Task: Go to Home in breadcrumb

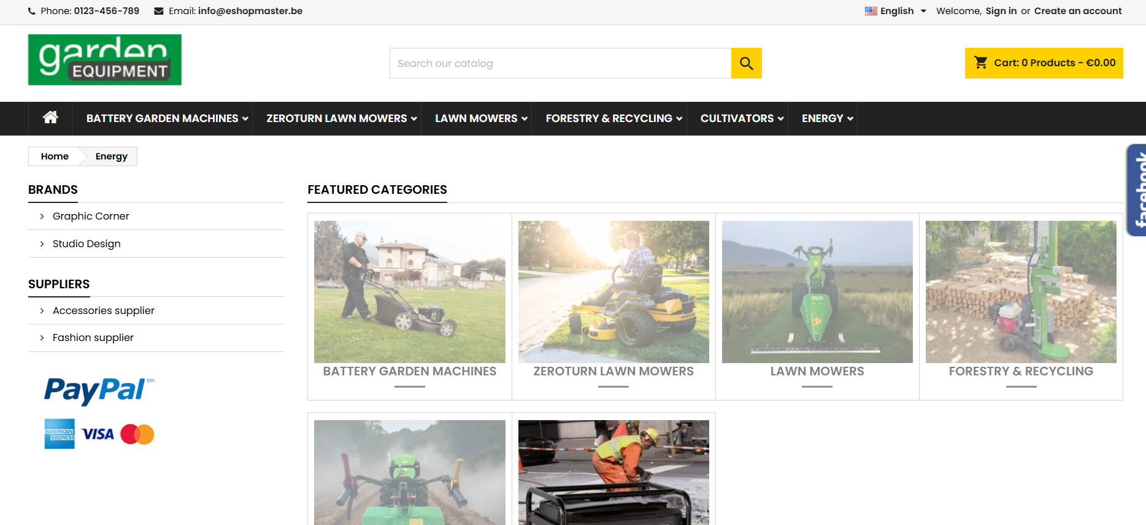Action: [55, 156]
